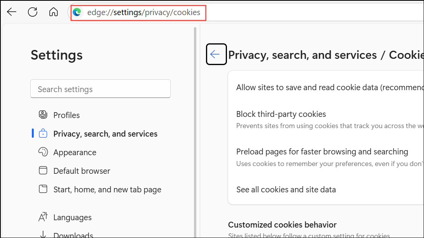The image size is (424, 238).
Task: Click the address bar URL text
Action: (144, 12)
